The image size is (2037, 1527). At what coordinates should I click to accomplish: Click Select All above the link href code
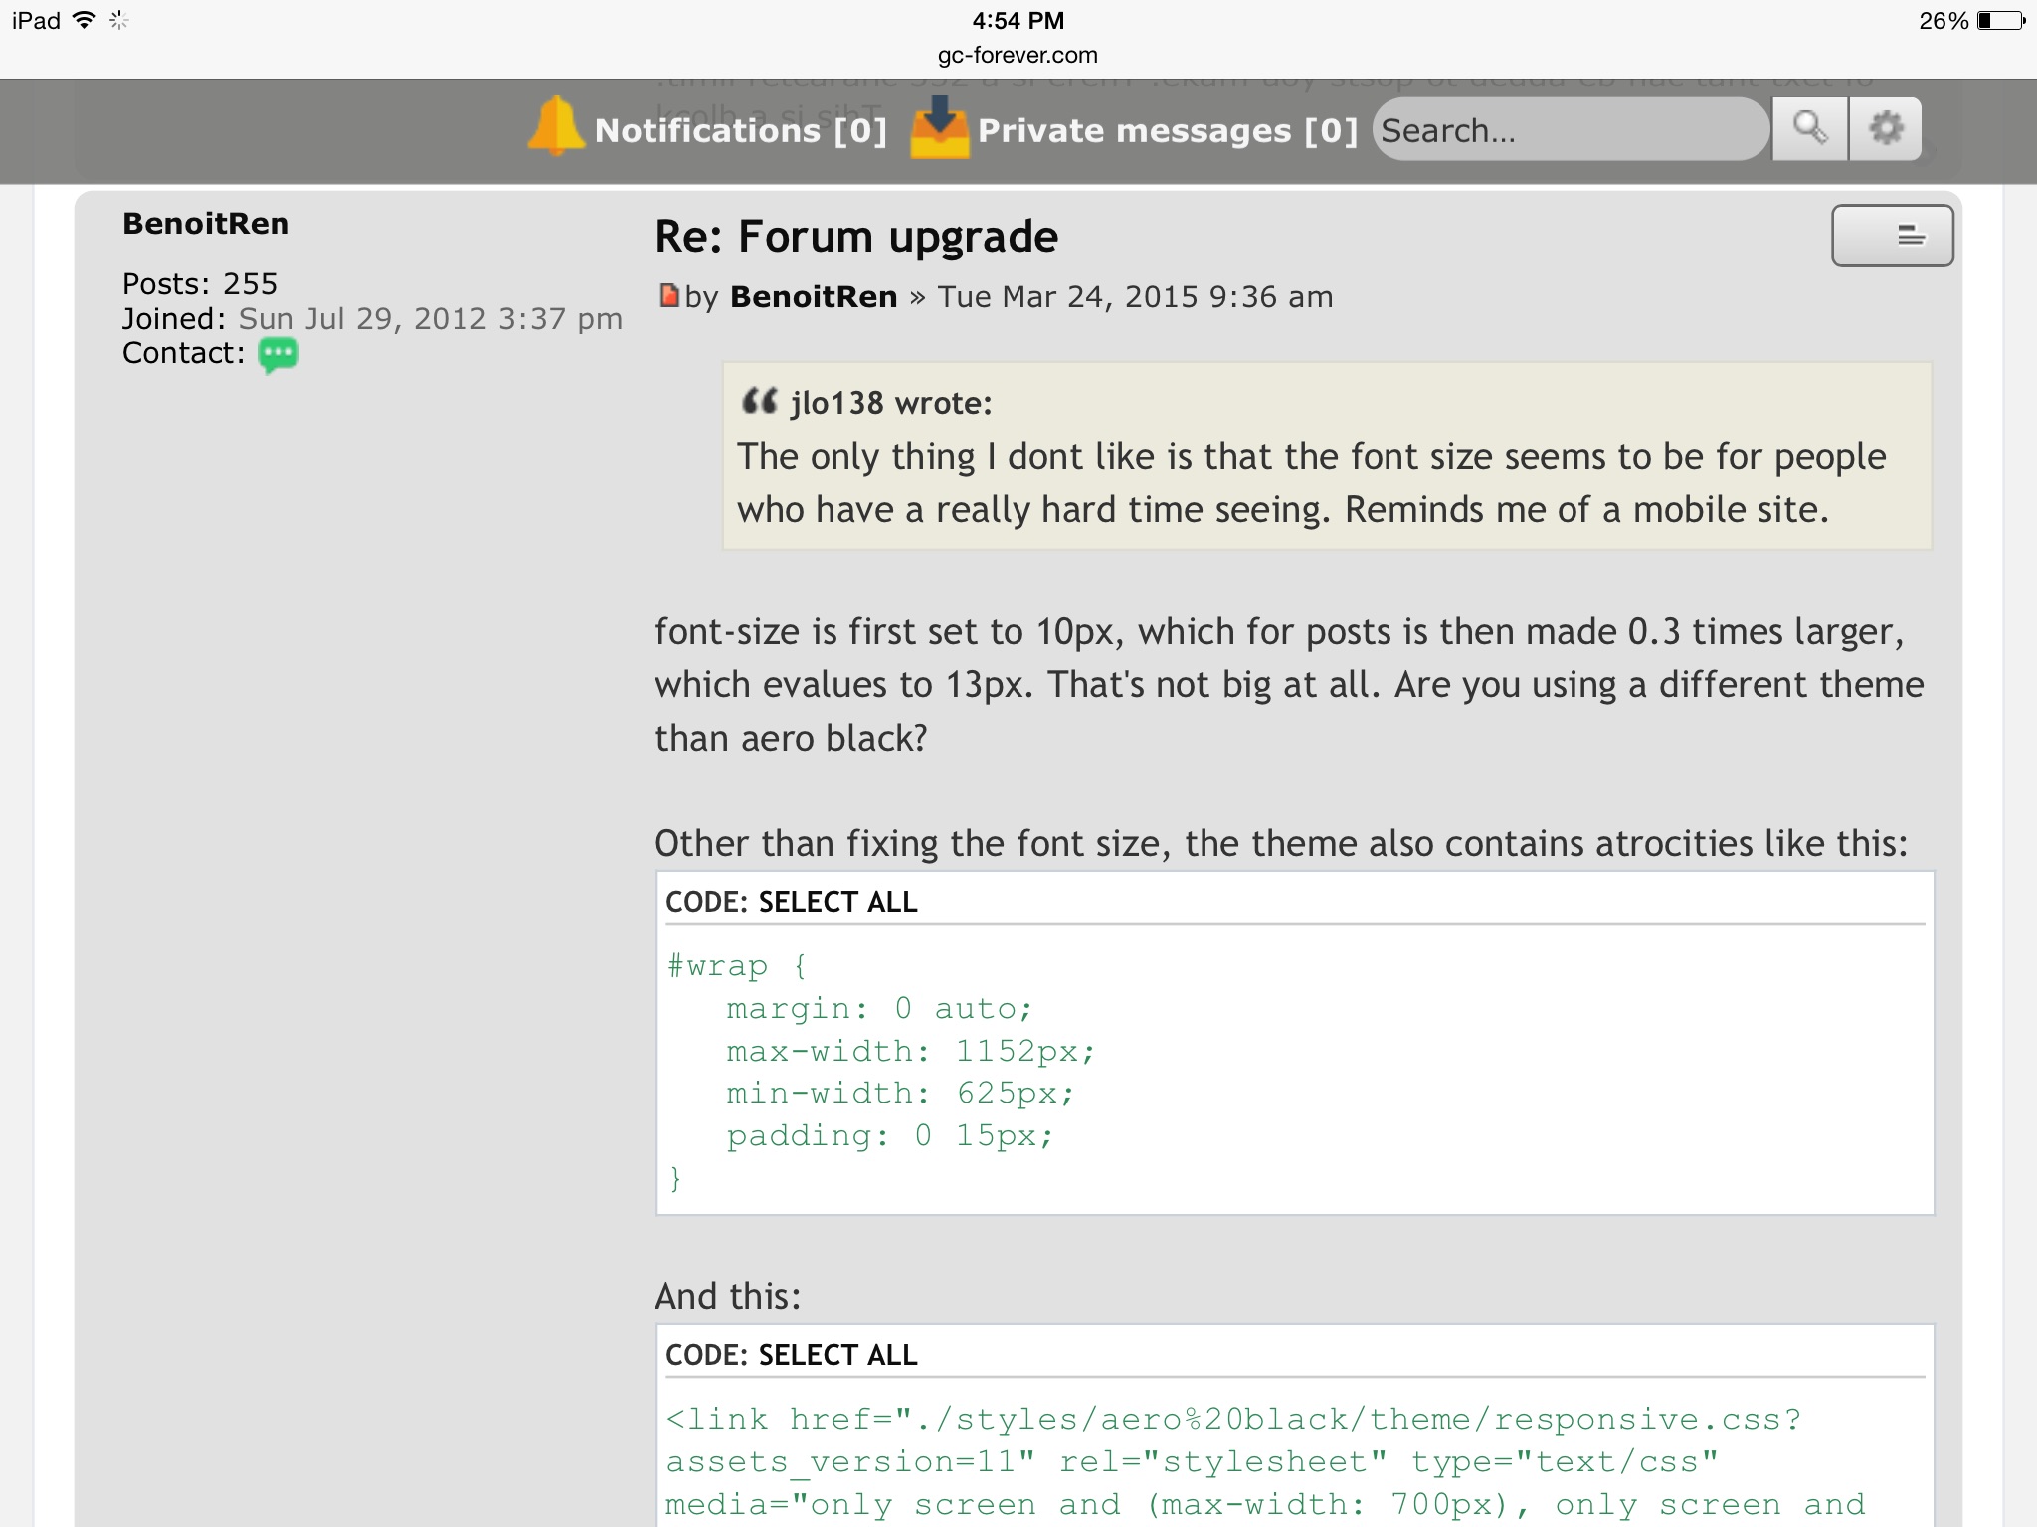(x=837, y=1355)
